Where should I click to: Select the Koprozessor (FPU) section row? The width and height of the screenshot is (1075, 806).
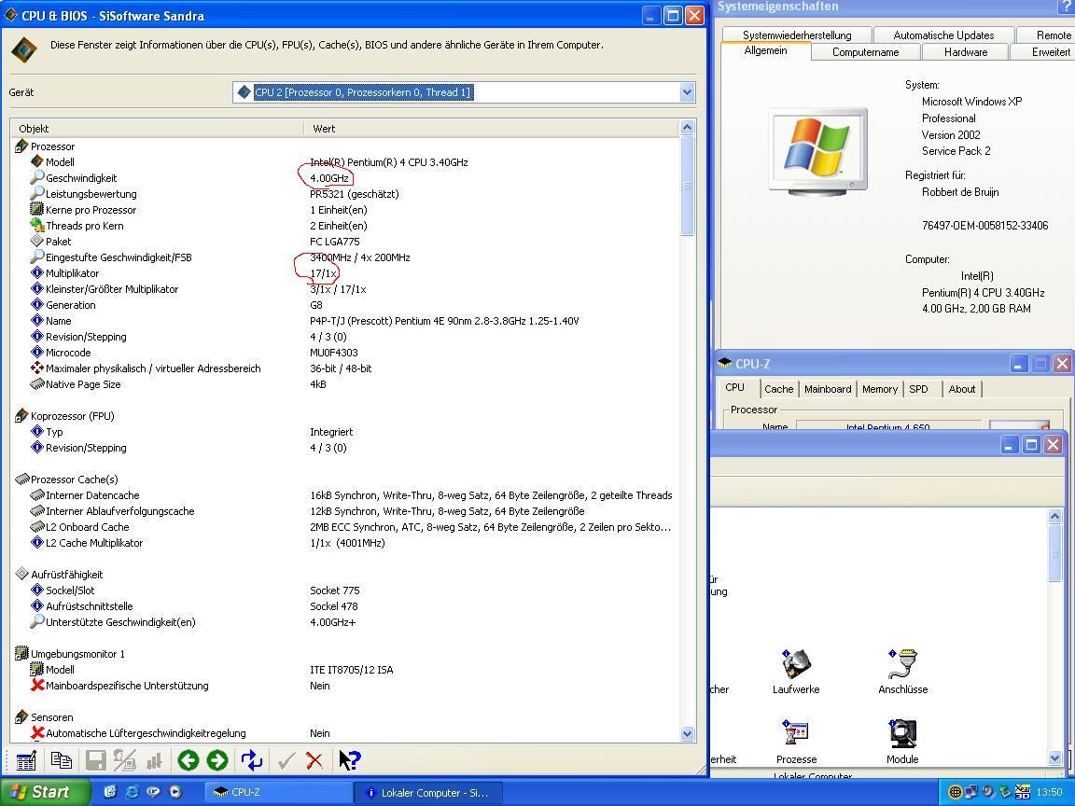tap(344, 416)
